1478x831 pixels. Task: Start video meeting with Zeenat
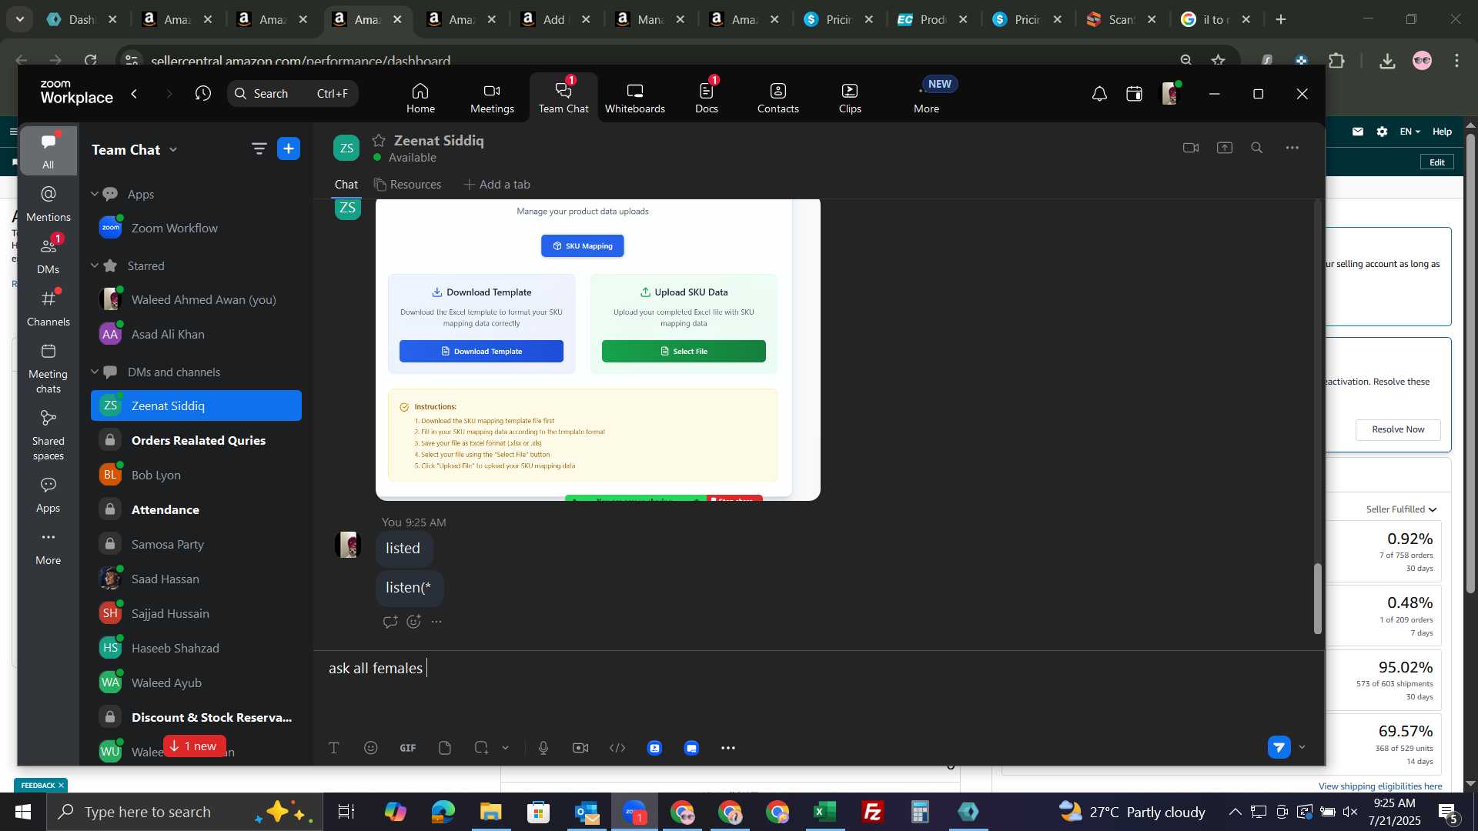1191,148
